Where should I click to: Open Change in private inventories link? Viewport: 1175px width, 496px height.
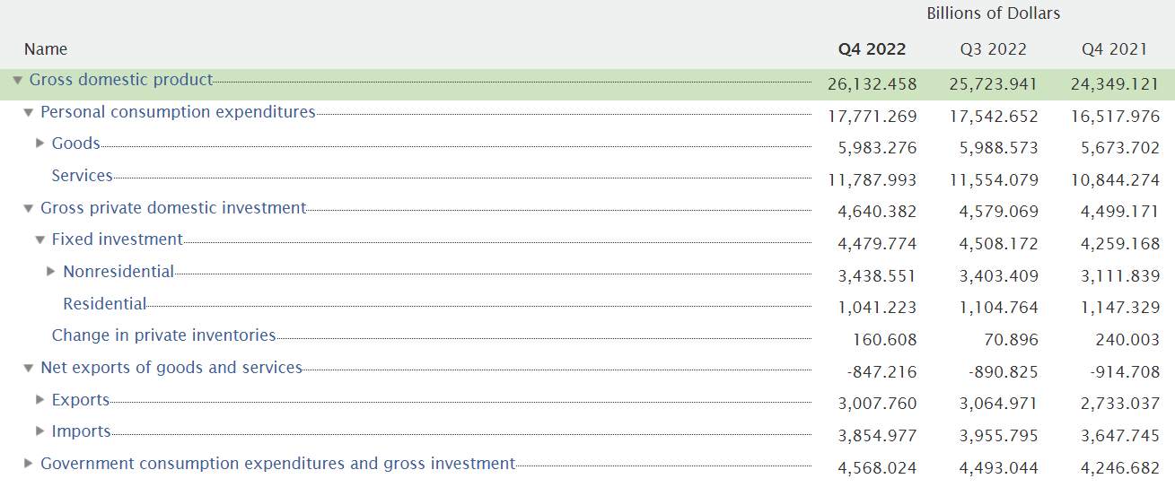[164, 335]
